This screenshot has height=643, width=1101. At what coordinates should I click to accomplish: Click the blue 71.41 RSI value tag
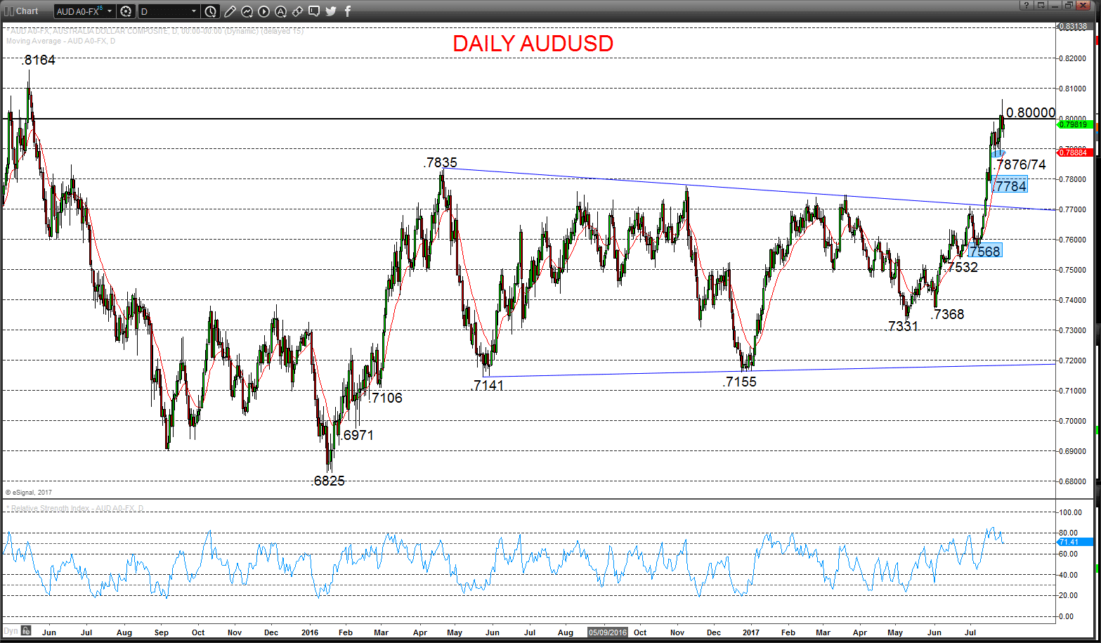click(x=1075, y=542)
